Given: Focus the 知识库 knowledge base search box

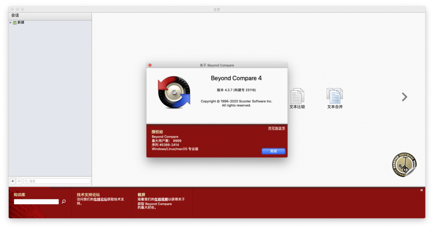Looking at the screenshot, I should click(36, 201).
